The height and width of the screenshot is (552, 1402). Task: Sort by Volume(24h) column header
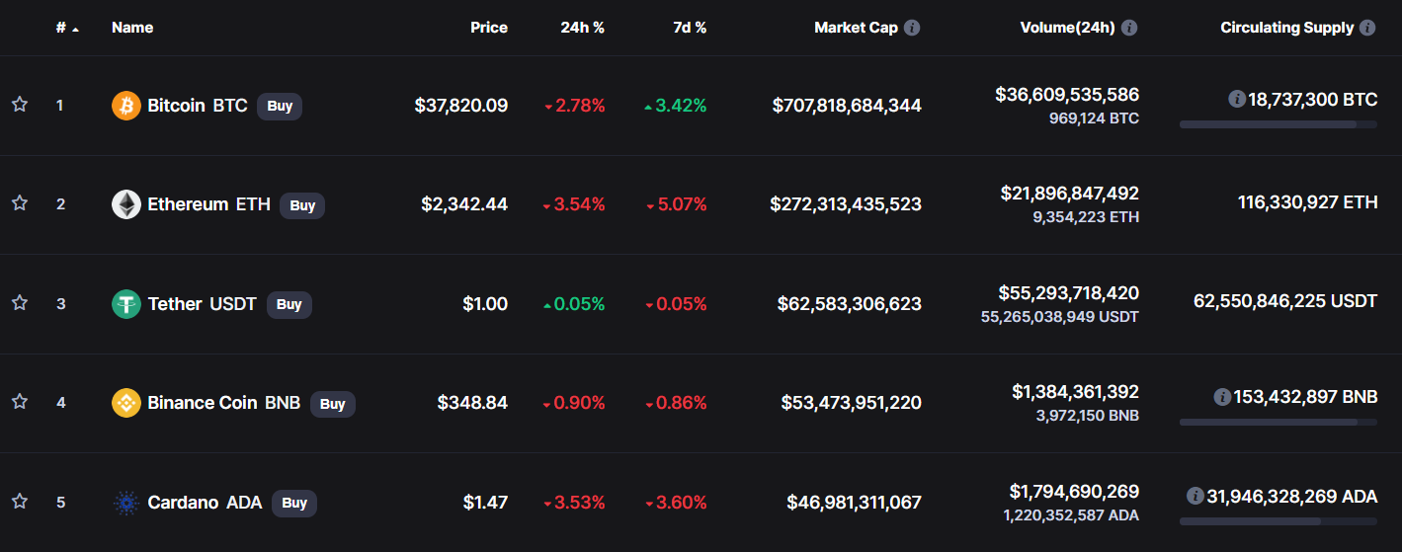tap(1067, 28)
